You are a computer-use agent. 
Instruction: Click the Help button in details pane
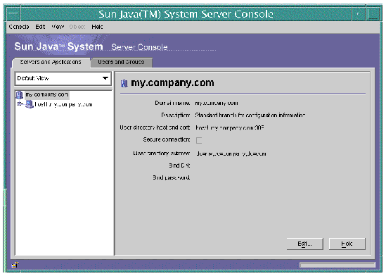(x=347, y=244)
